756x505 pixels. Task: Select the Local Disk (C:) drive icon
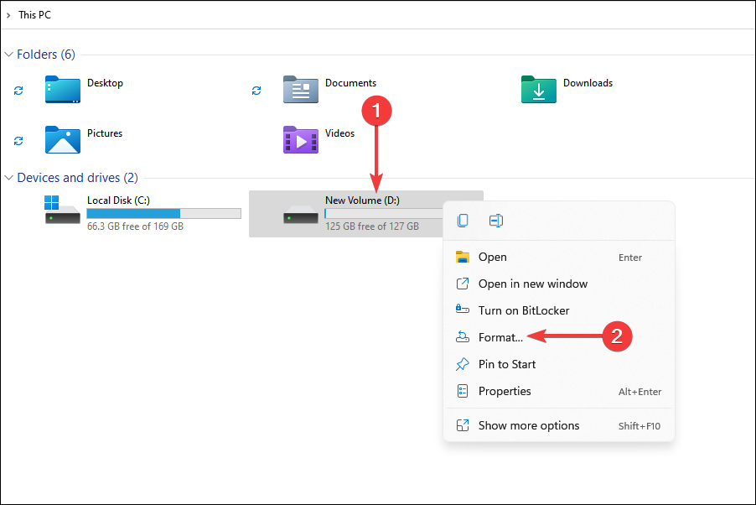tap(63, 211)
